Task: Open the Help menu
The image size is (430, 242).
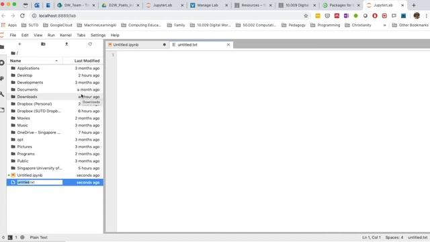Action: pyautogui.click(x=115, y=35)
